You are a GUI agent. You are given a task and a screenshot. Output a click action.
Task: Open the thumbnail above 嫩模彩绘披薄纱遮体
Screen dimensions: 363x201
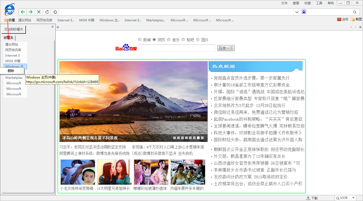coord(151,172)
